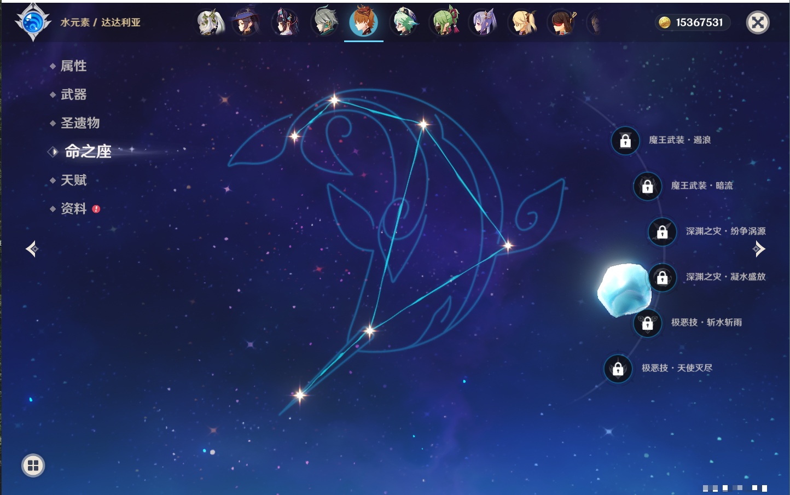Screen dimensions: 790x495
Task: View constellation label 魔王武装・遏浪
Action: tap(679, 140)
